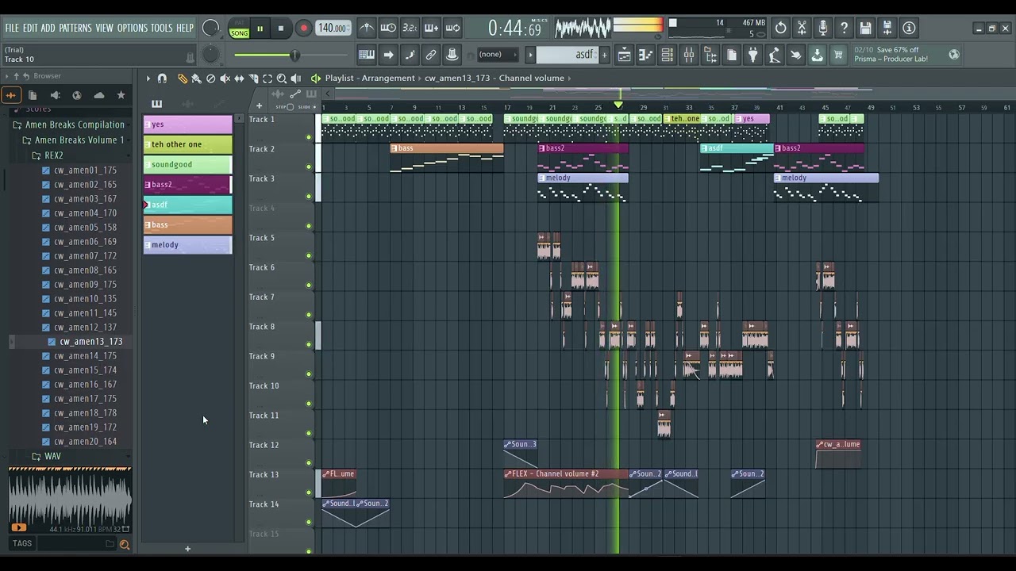This screenshot has height=571, width=1016.
Task: Open the Plugin picker plug icon
Action: click(753, 55)
